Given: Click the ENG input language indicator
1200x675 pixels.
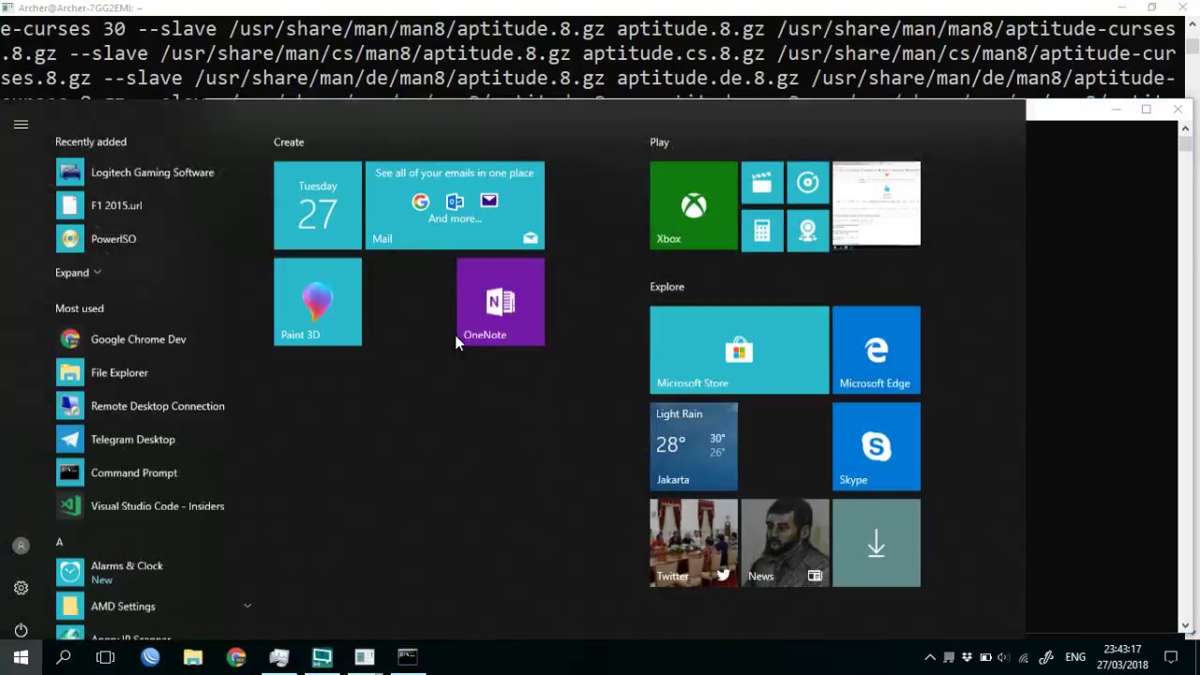Looking at the screenshot, I should tap(1075, 657).
